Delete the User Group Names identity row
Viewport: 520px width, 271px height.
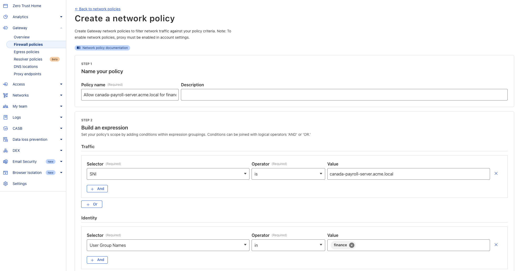(496, 245)
